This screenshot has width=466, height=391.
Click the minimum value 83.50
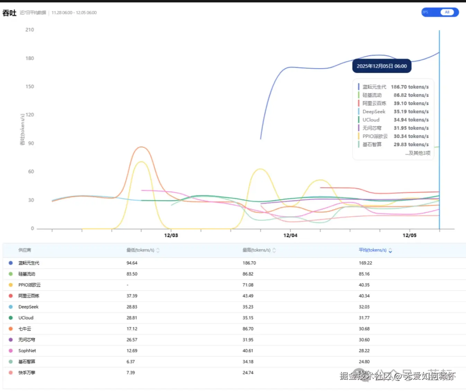(x=132, y=274)
